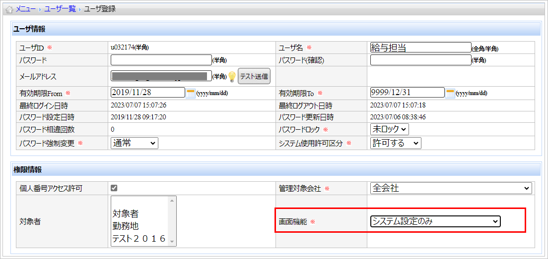Click the テスト送信 button
Viewport: 548px width, 259px height.
coord(254,76)
